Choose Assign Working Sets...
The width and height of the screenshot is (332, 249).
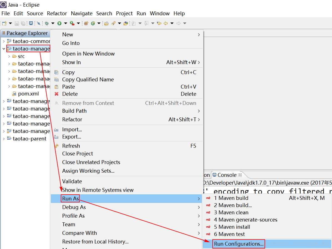coord(127,171)
